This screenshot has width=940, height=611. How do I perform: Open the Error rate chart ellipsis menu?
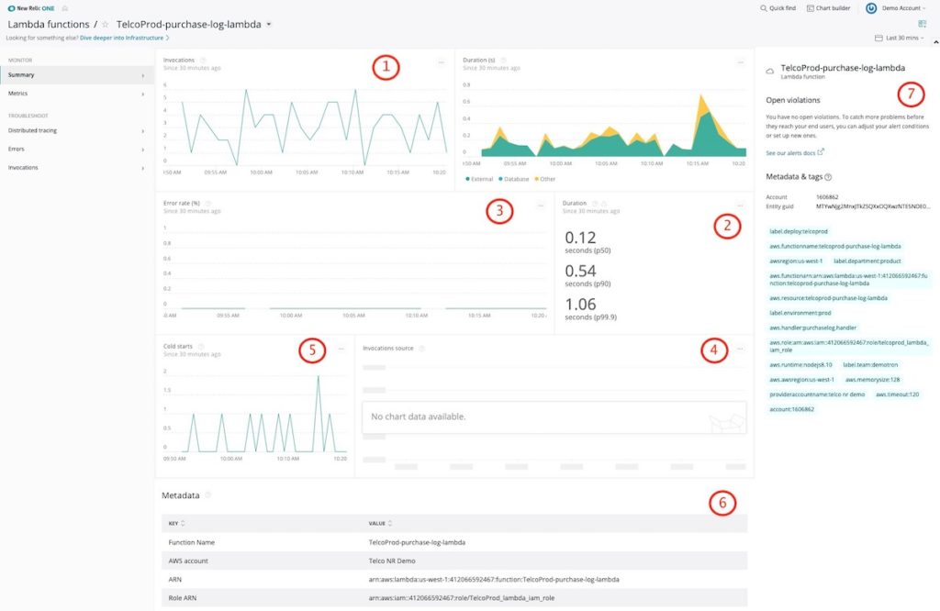click(x=540, y=206)
